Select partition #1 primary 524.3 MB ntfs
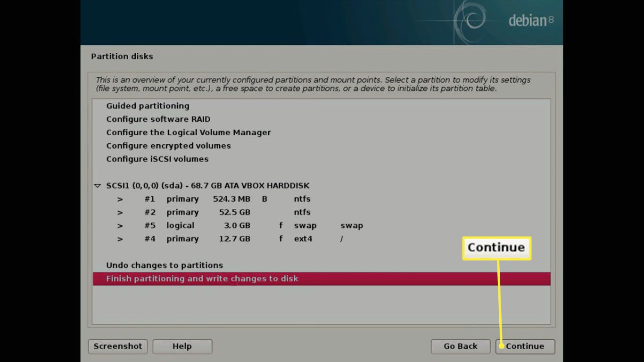 tap(322, 199)
